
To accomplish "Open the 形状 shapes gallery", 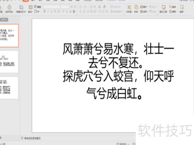I will [136, 9].
